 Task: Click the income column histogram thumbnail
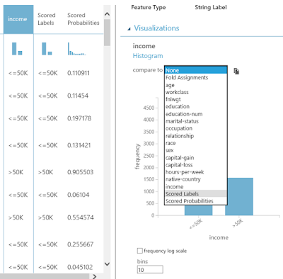[x=17, y=49]
